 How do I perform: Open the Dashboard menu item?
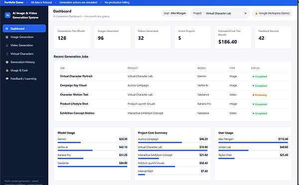(x=24, y=28)
